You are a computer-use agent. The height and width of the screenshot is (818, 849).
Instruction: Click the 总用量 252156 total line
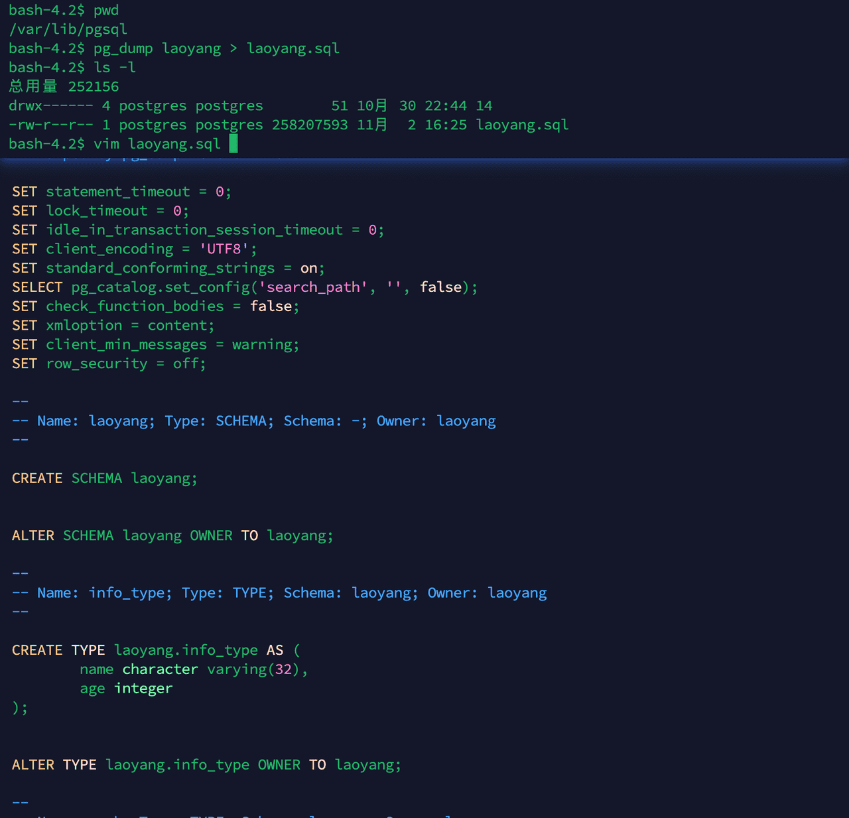click(64, 86)
